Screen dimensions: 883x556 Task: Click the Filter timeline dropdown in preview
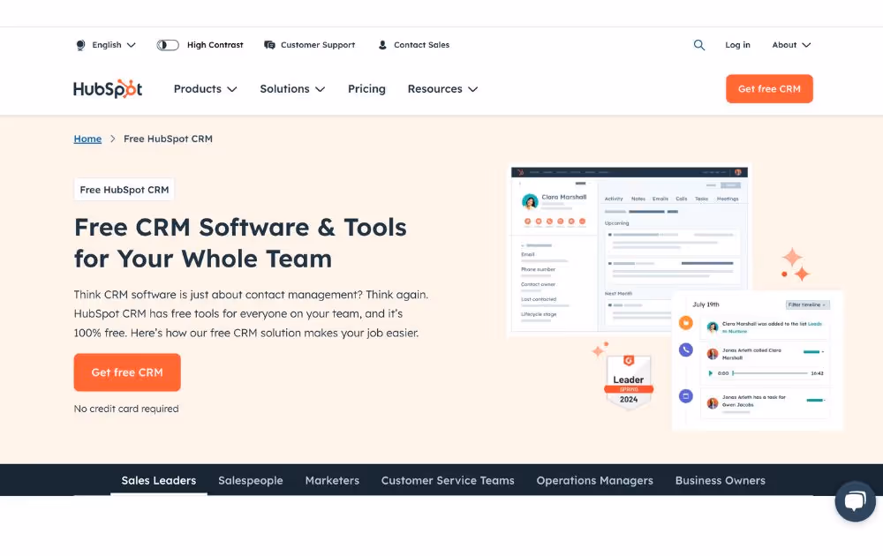(x=807, y=305)
